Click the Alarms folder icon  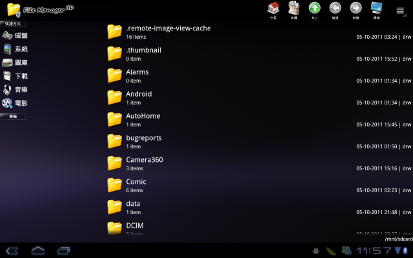tap(115, 75)
